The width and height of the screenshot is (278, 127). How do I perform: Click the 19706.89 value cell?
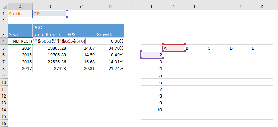pos(49,55)
